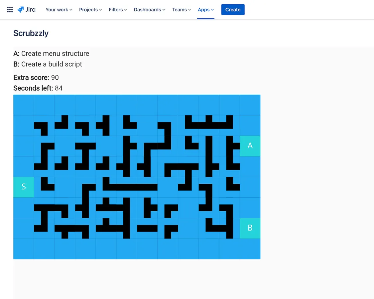374x299 pixels.
Task: Open the Your work menu
Action: coord(59,10)
